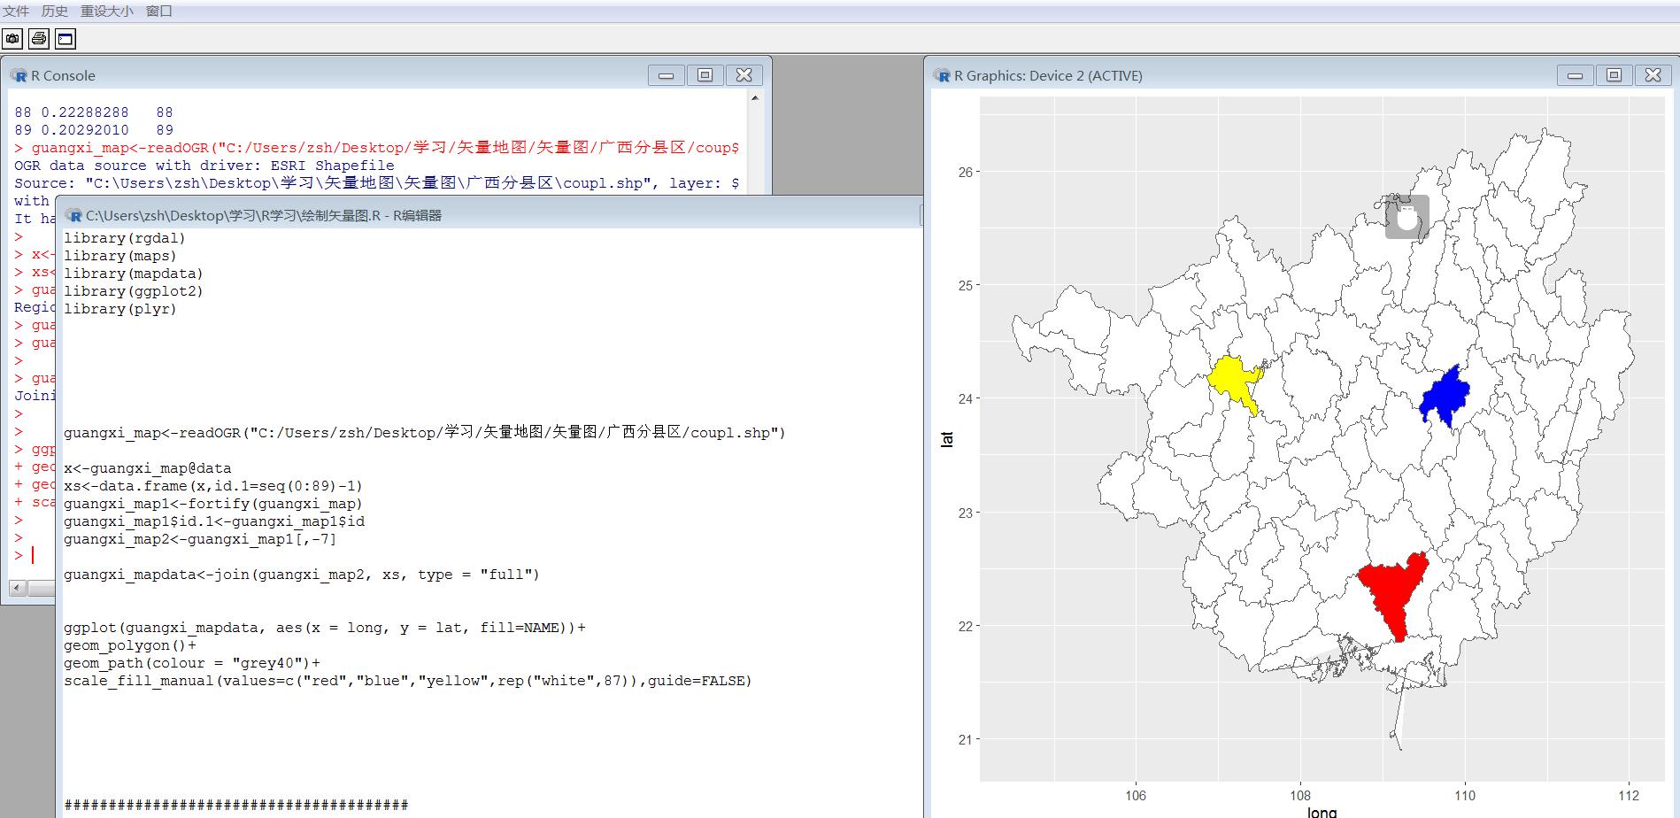Click the guangxi_mapdata<-join line in the editor
Viewport: 1680px width, 818px height.
click(x=302, y=575)
